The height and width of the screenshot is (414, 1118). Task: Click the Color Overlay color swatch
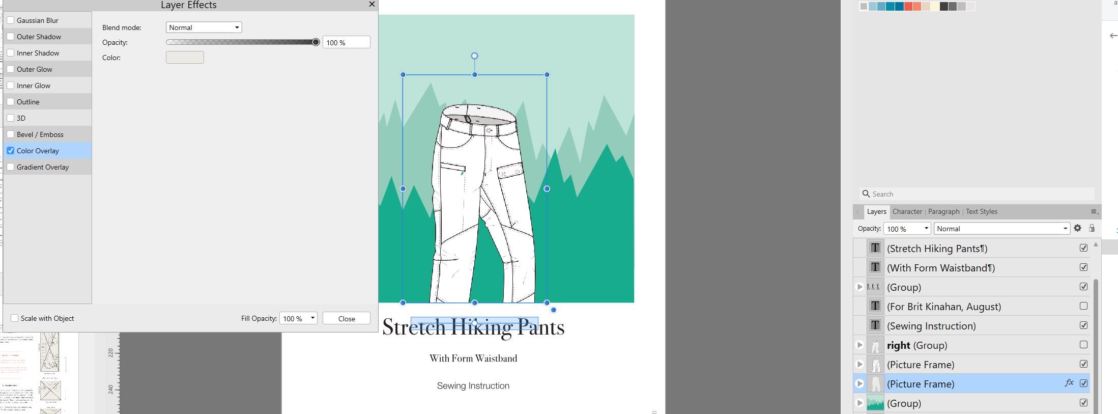click(x=185, y=58)
